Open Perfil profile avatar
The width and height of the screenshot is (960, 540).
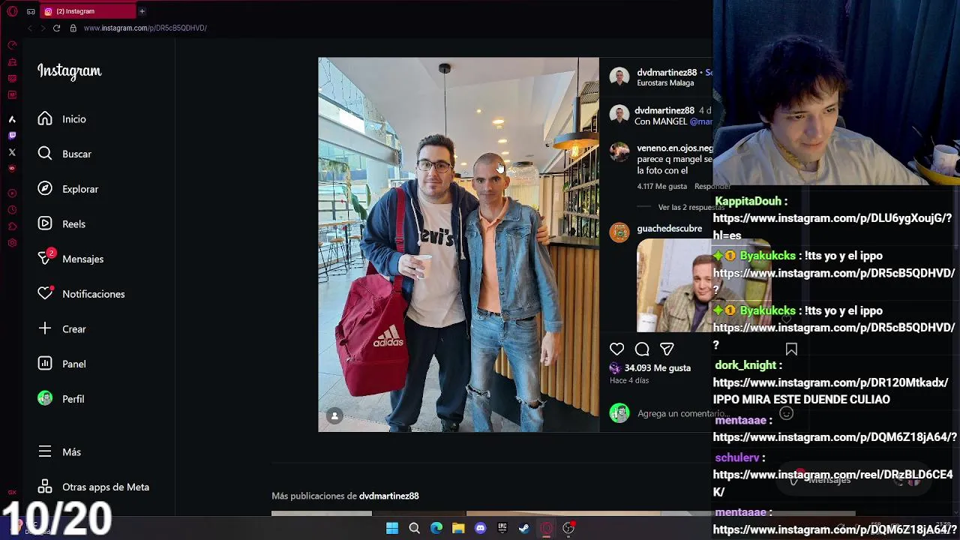[45, 398]
